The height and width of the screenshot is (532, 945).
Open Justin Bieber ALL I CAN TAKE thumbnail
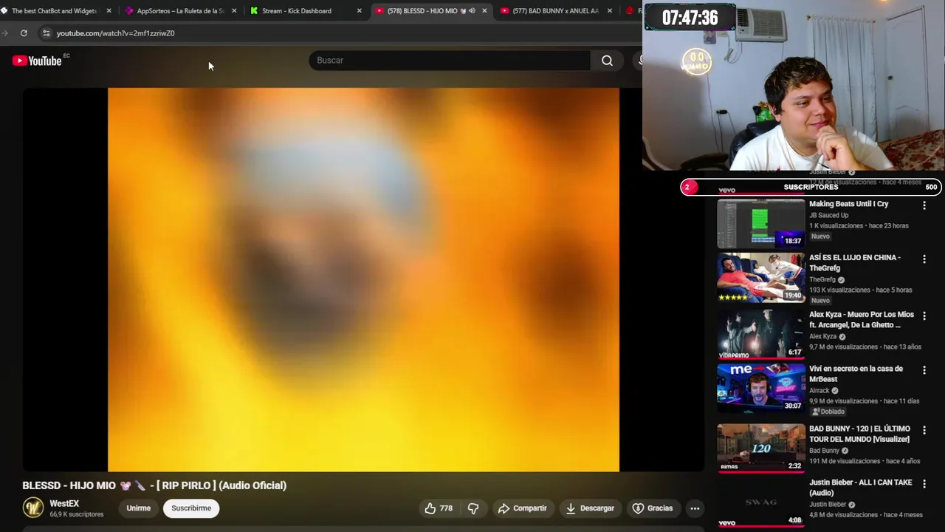pyautogui.click(x=761, y=502)
